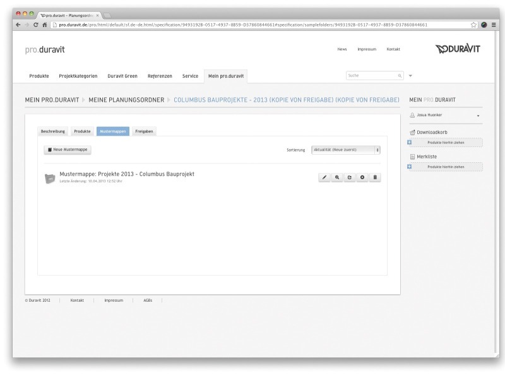
Task: Click into the Suche search field
Action: click(x=371, y=76)
